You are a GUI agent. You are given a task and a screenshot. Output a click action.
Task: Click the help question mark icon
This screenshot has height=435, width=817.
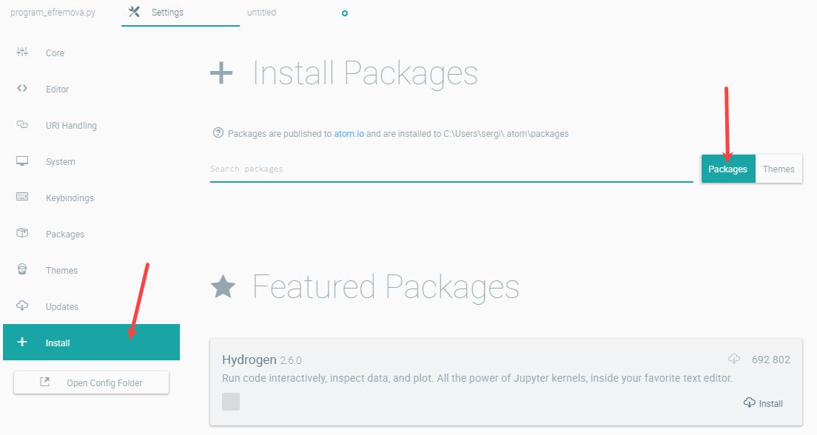tap(218, 133)
